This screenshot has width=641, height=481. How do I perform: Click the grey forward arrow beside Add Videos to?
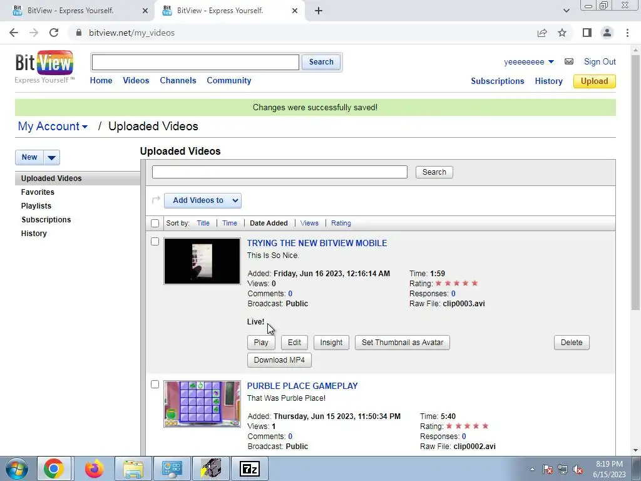[x=156, y=200]
